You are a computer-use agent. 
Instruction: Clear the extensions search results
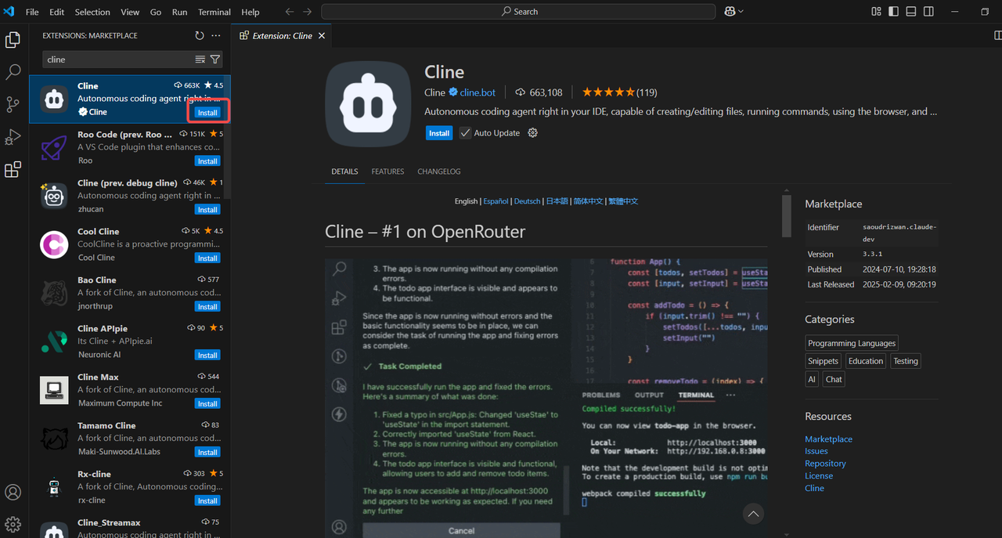(x=200, y=60)
